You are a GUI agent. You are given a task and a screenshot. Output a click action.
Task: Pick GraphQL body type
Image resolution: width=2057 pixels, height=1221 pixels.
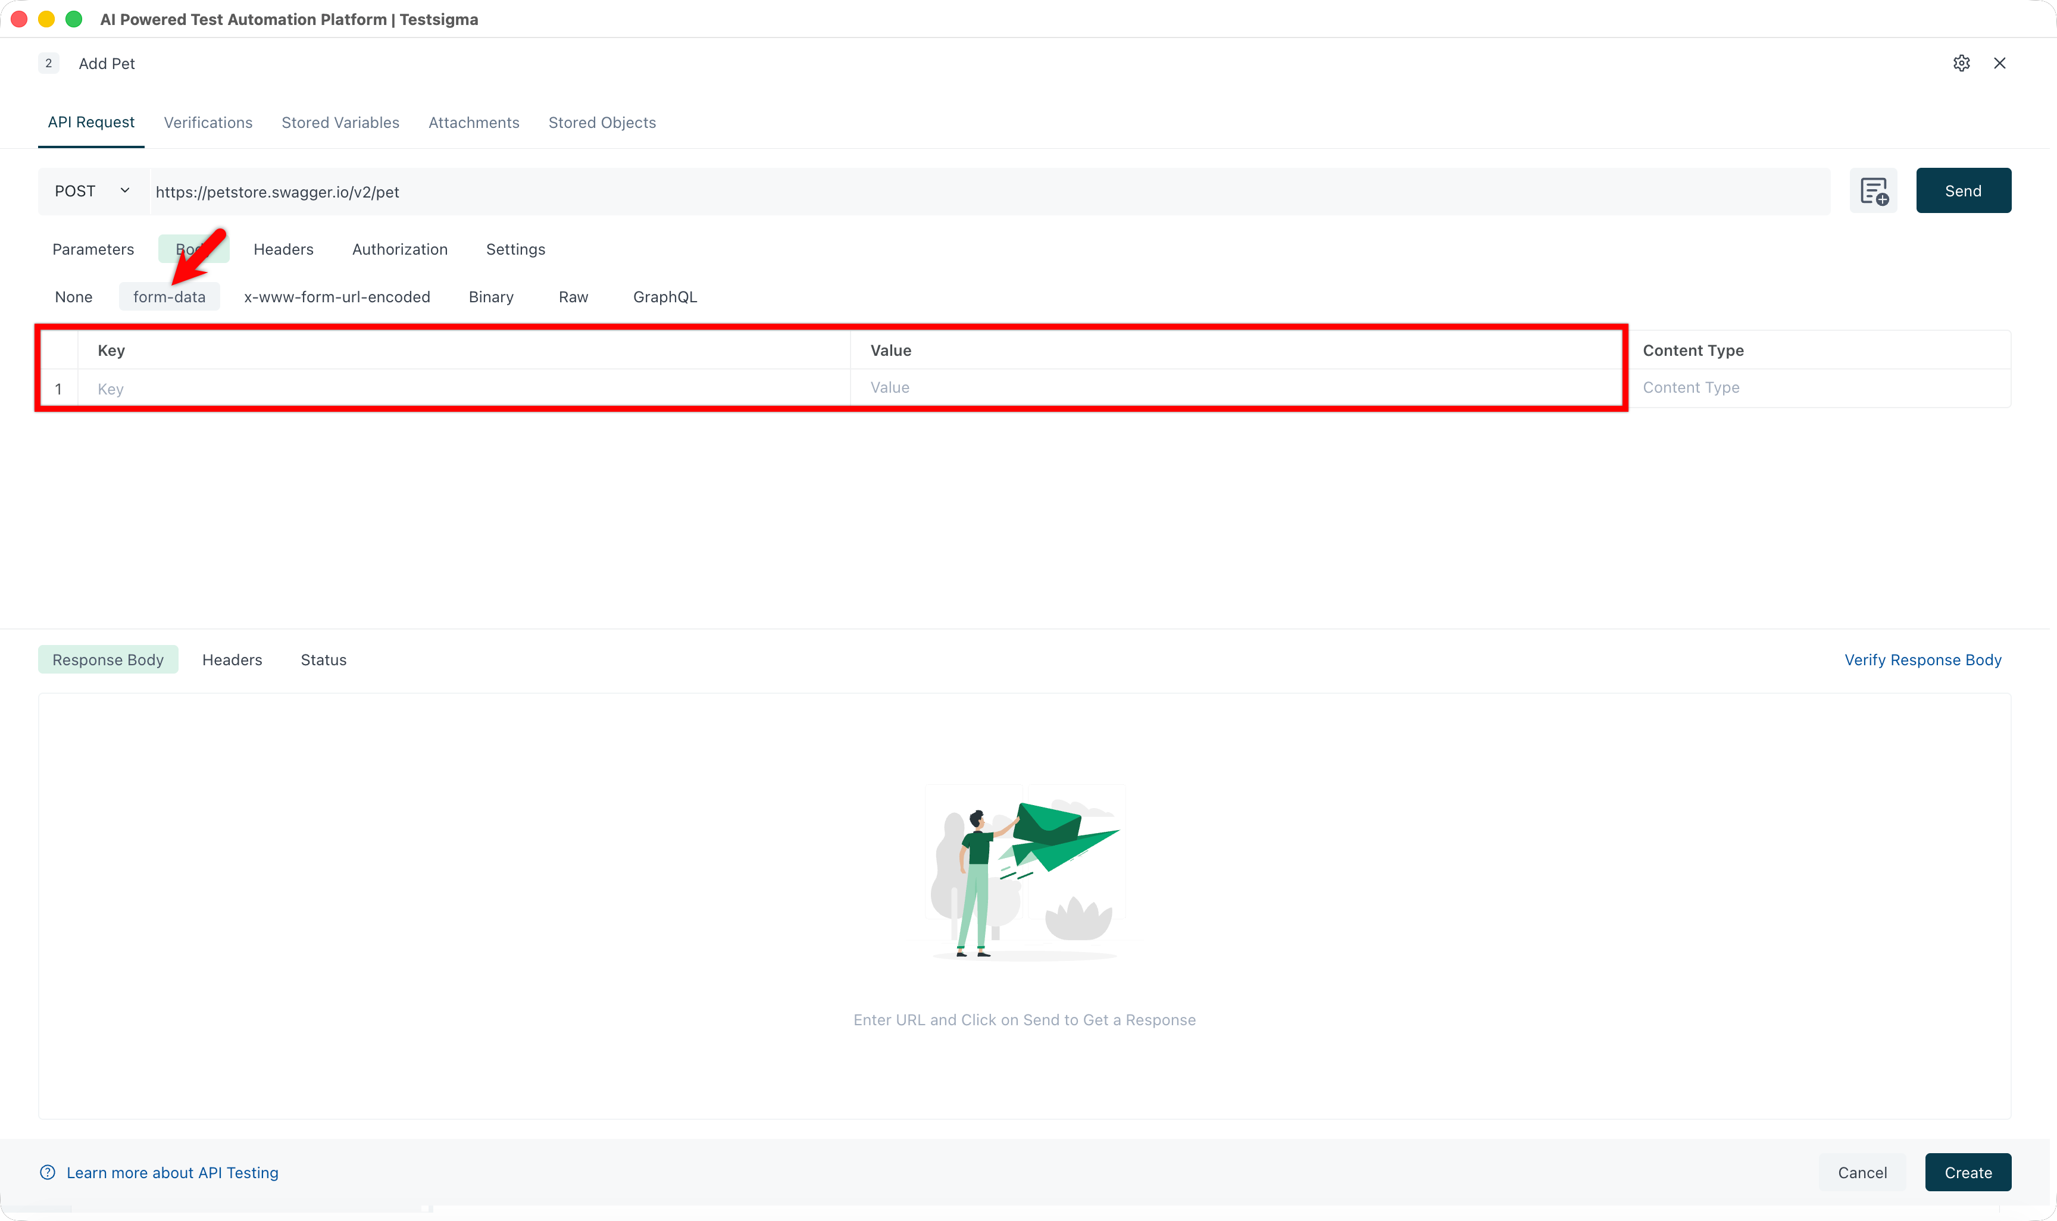665,297
